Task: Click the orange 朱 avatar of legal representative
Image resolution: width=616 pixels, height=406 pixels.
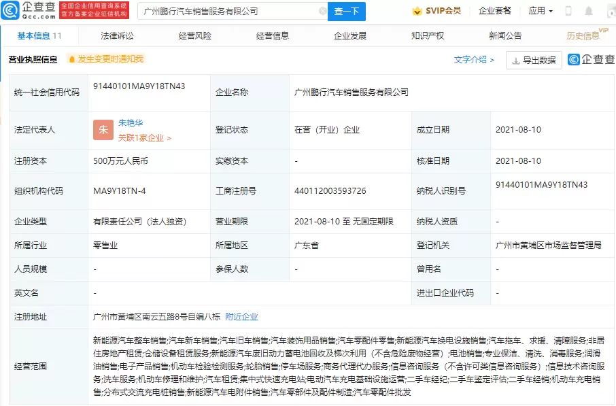Action: 103,130
